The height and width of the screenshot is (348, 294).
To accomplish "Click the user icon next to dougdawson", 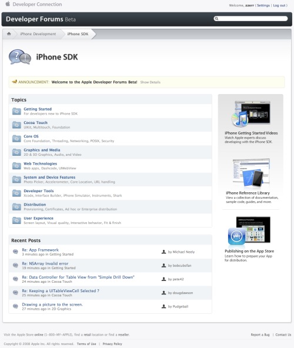I will point(163,293).
